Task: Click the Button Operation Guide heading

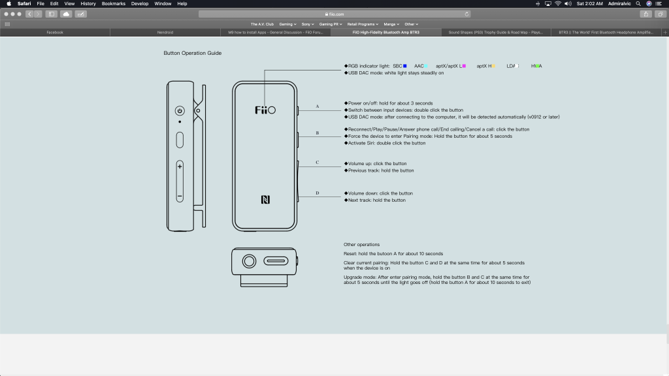Action: pos(193,53)
